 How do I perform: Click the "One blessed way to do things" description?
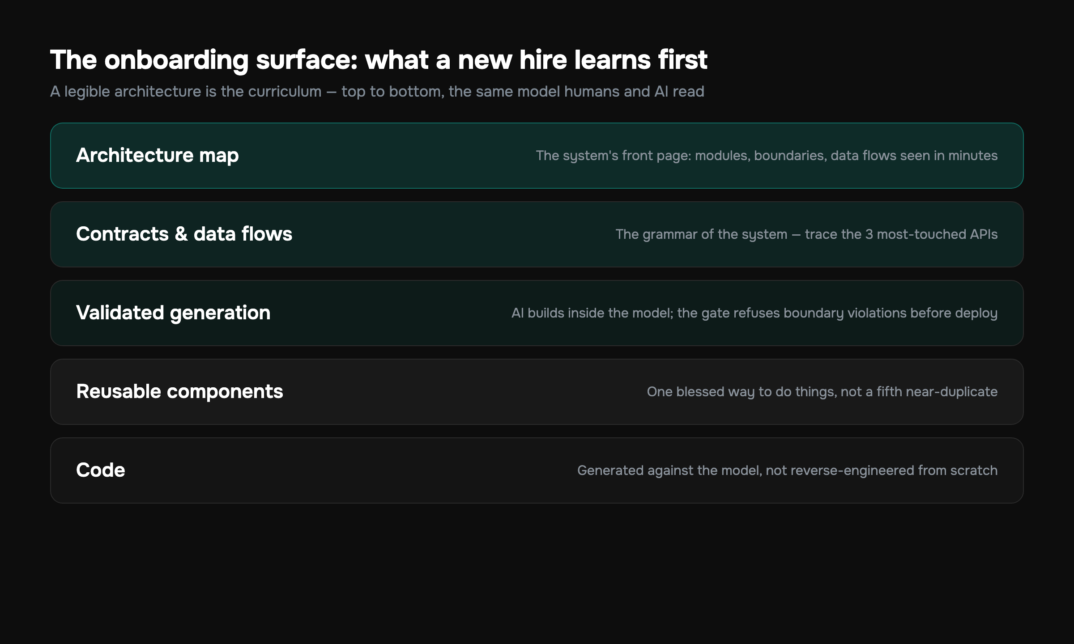[822, 392]
